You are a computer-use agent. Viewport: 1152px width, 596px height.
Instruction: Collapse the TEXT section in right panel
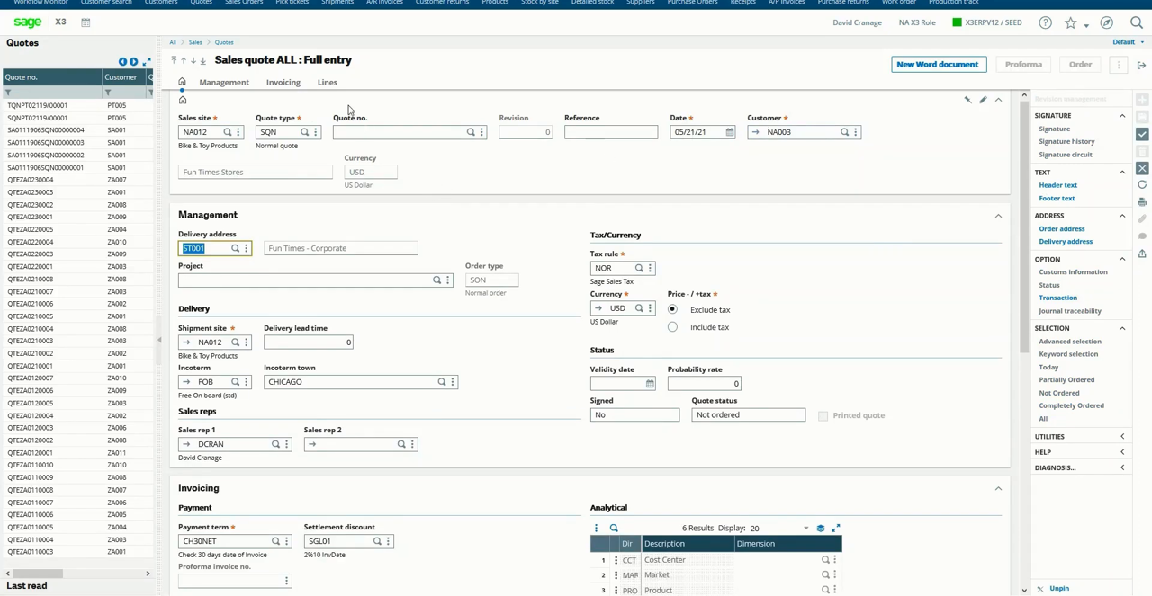click(x=1122, y=173)
